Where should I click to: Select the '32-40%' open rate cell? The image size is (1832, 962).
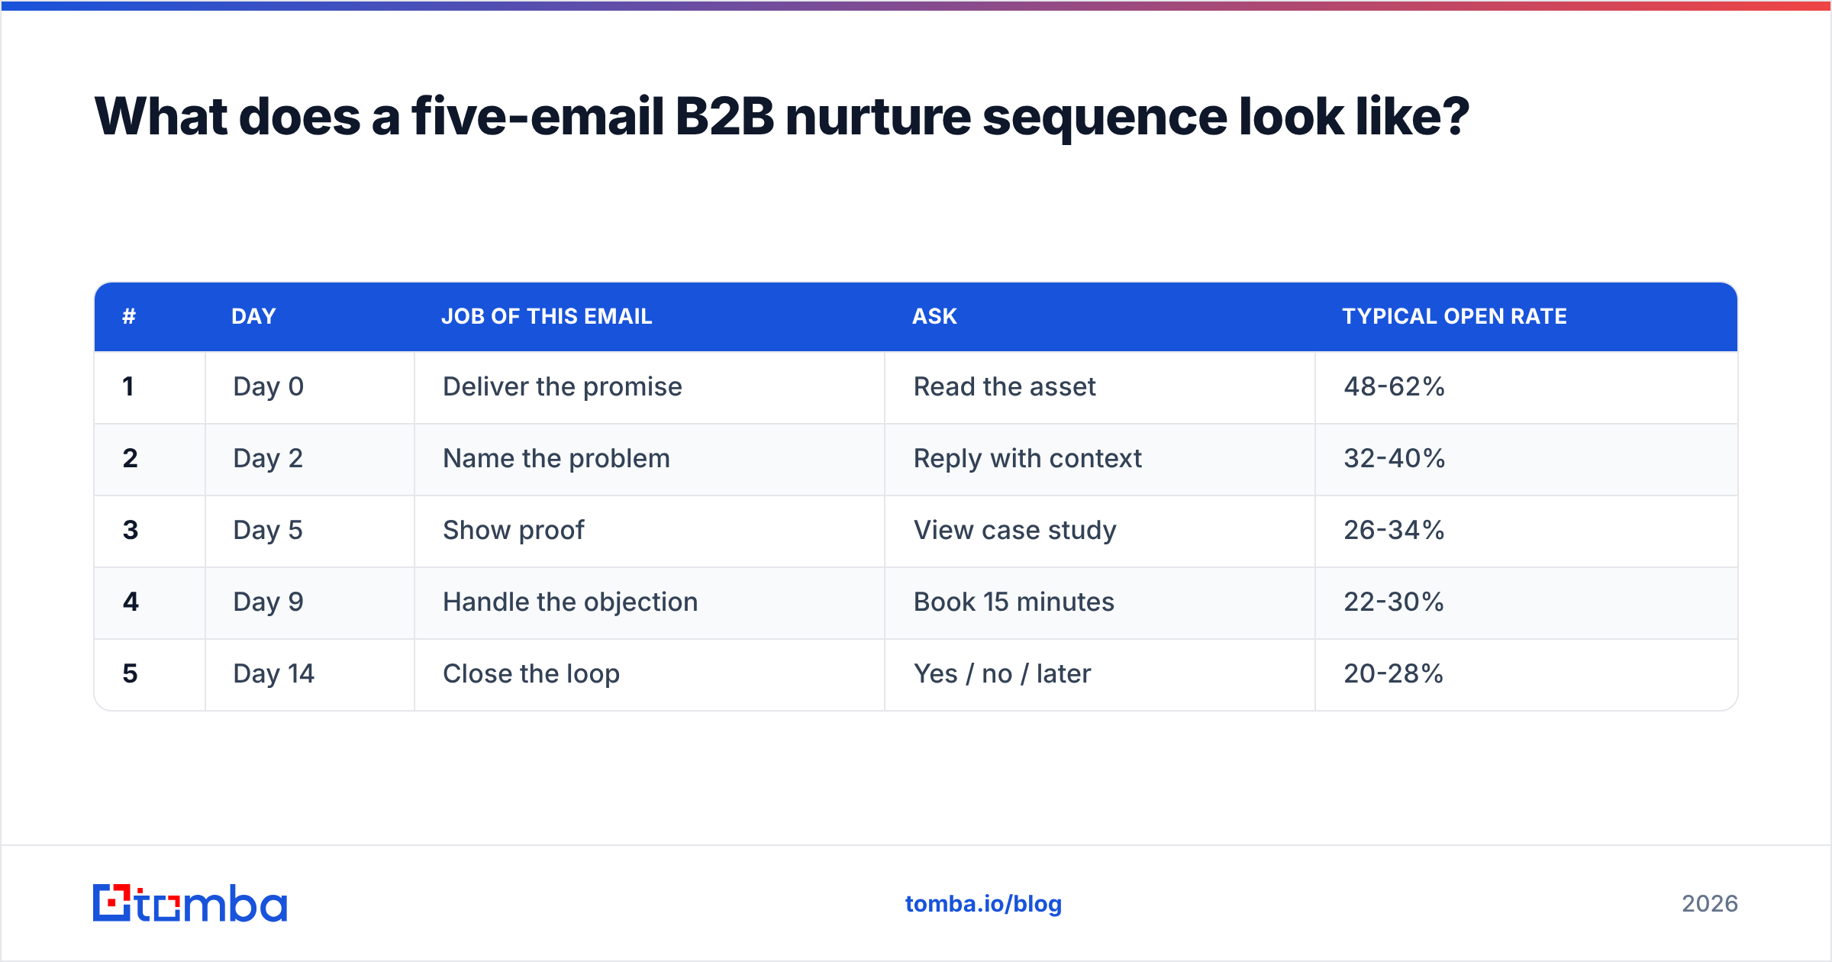click(1527, 459)
